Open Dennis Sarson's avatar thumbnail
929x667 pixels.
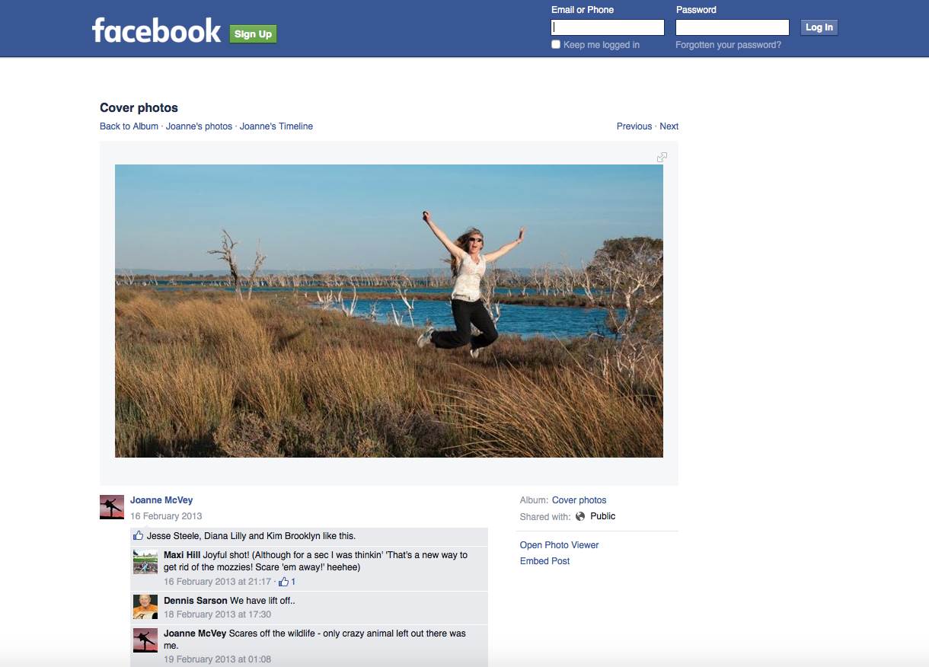click(145, 607)
